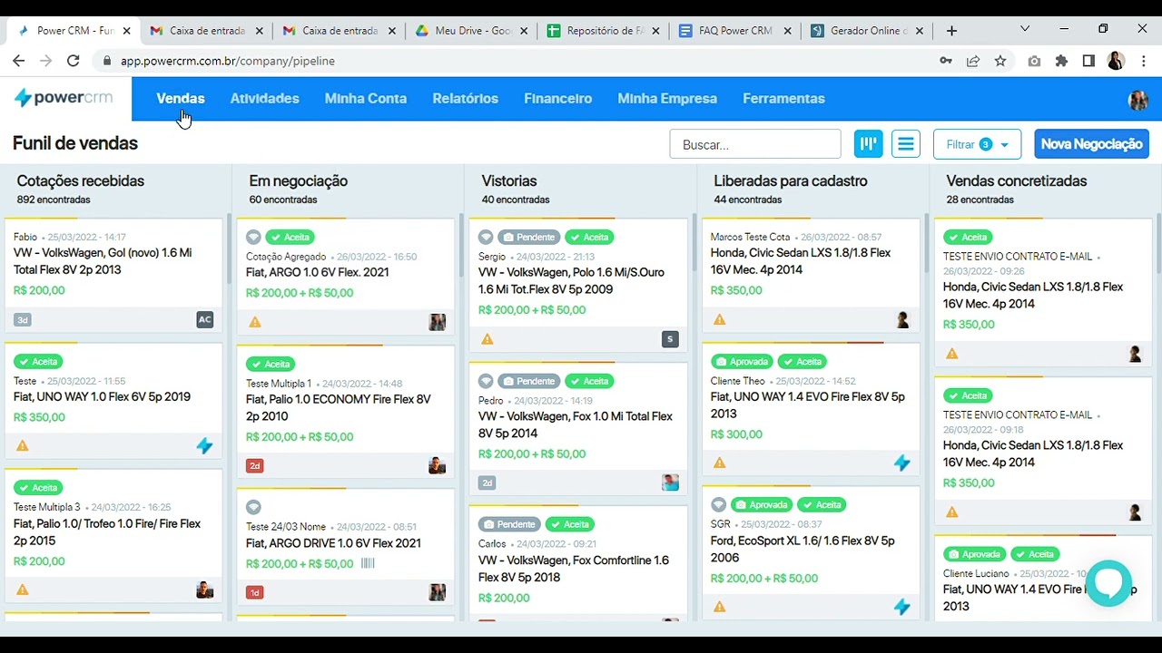Open the Relatórios menu
The image size is (1162, 653).
[x=466, y=98]
